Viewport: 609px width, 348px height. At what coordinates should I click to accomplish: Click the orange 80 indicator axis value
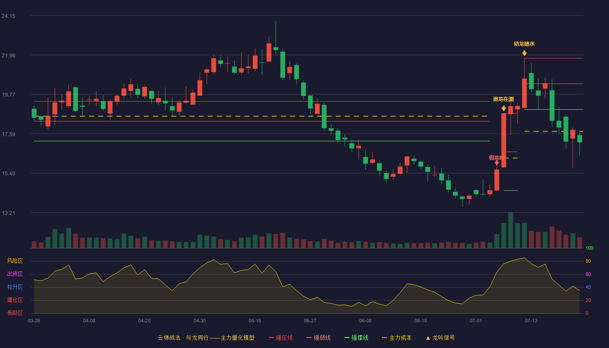(588, 261)
